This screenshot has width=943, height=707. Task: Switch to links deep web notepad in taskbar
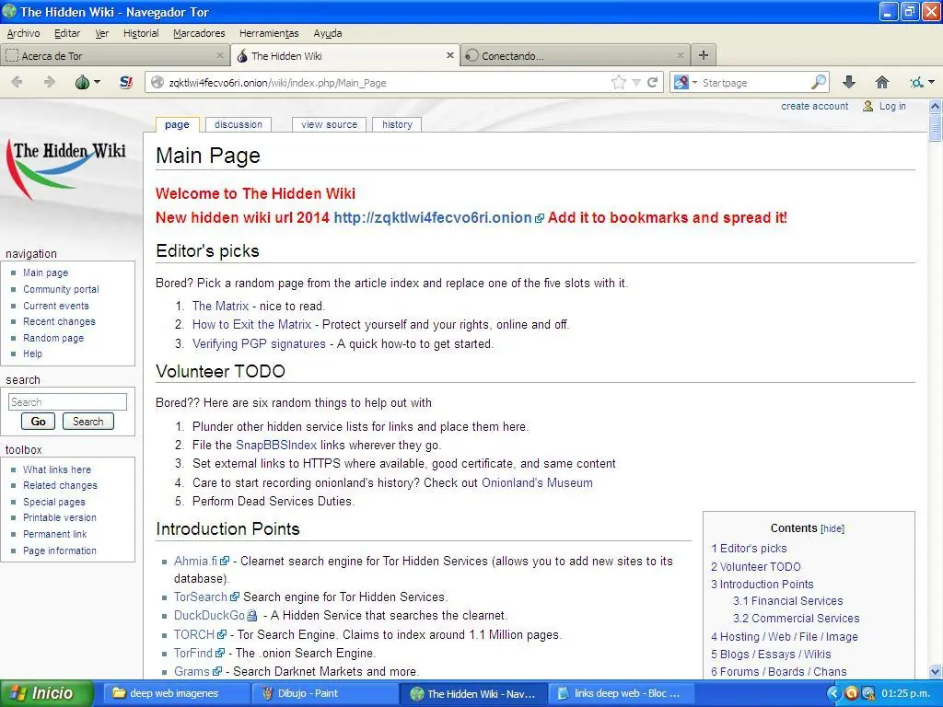click(621, 693)
